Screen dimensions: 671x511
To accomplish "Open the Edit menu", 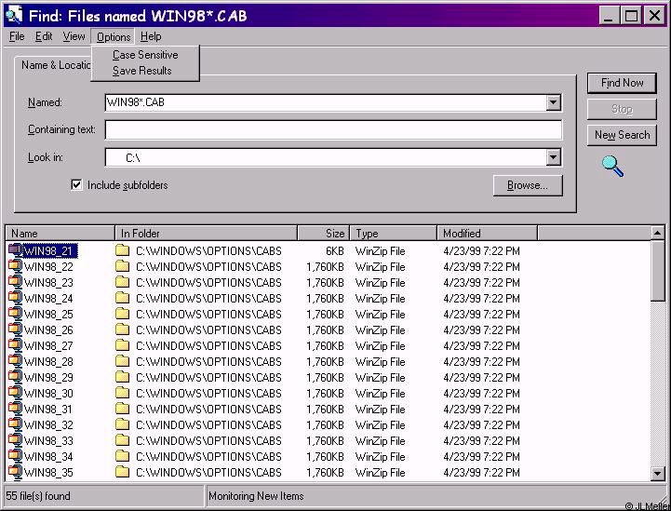I will [44, 36].
